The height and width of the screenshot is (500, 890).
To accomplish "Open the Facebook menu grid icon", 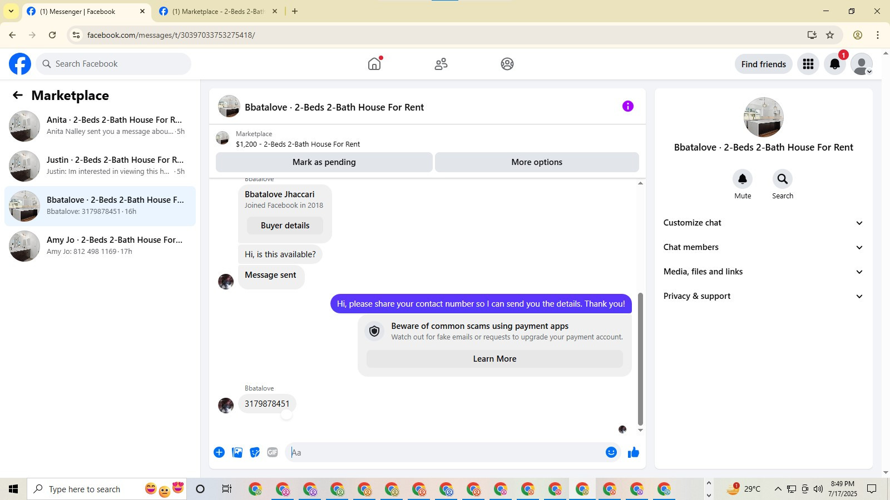I will click(x=808, y=64).
